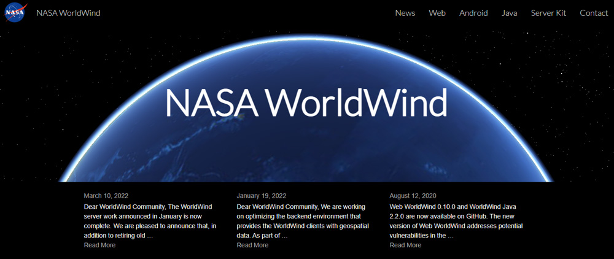Select the January 19, 2022 date text
Viewport: 614px width, 259px height.
pos(261,196)
